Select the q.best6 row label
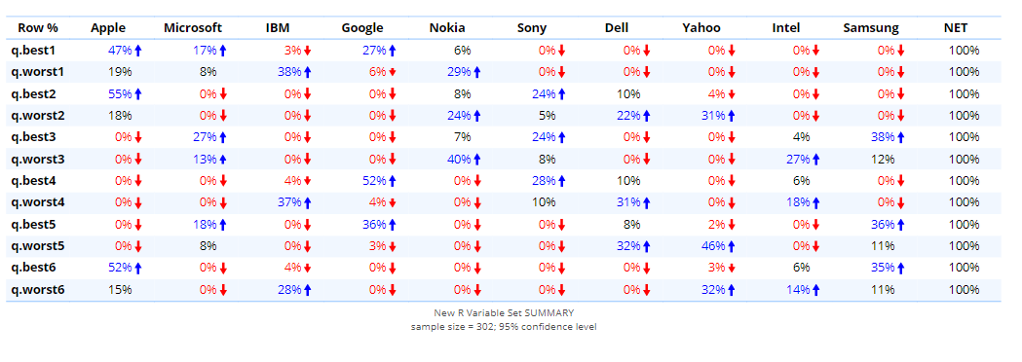Viewport: 1022px width, 362px height. pos(33,268)
